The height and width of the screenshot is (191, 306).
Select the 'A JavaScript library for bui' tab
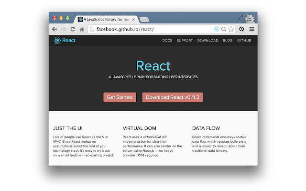pos(106,20)
